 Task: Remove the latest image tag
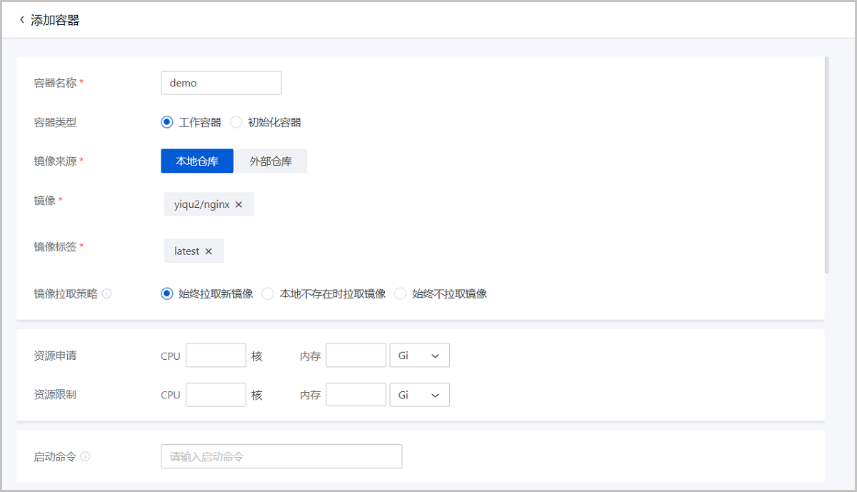point(209,251)
